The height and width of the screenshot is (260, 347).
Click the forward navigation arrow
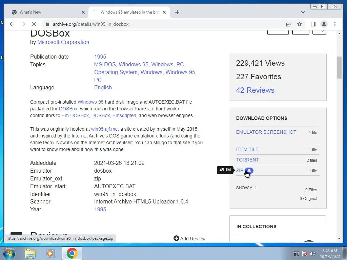[23, 24]
